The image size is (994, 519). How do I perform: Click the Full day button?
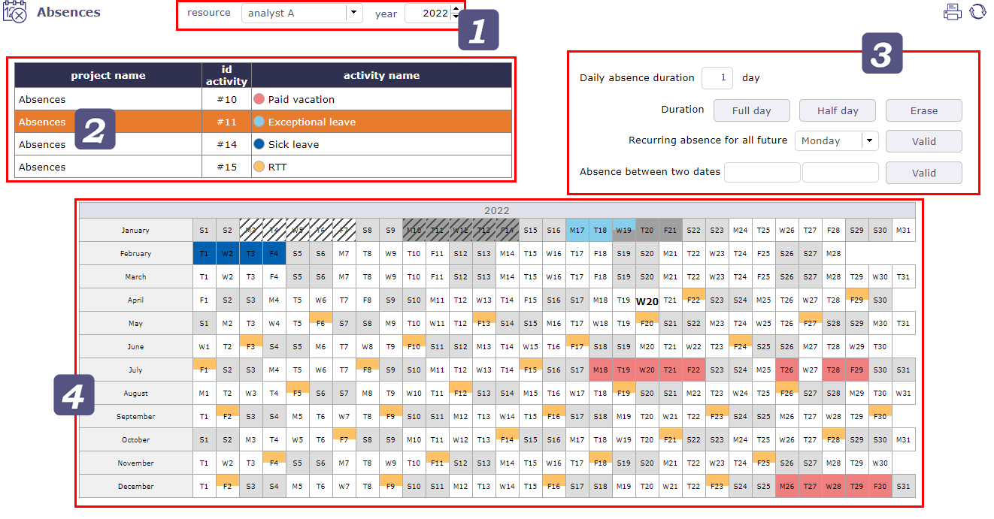tap(751, 110)
